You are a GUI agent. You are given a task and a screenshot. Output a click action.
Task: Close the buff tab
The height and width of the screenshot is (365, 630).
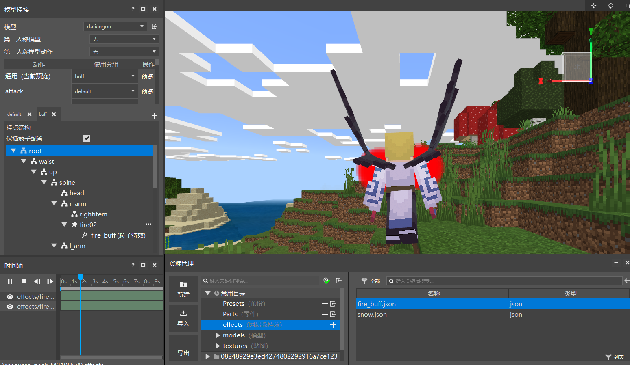click(54, 114)
